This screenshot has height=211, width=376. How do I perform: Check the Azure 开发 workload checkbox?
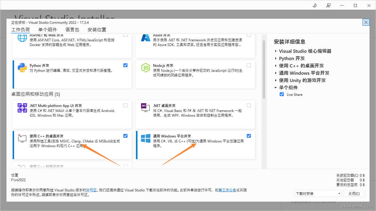pyautogui.click(x=249, y=35)
